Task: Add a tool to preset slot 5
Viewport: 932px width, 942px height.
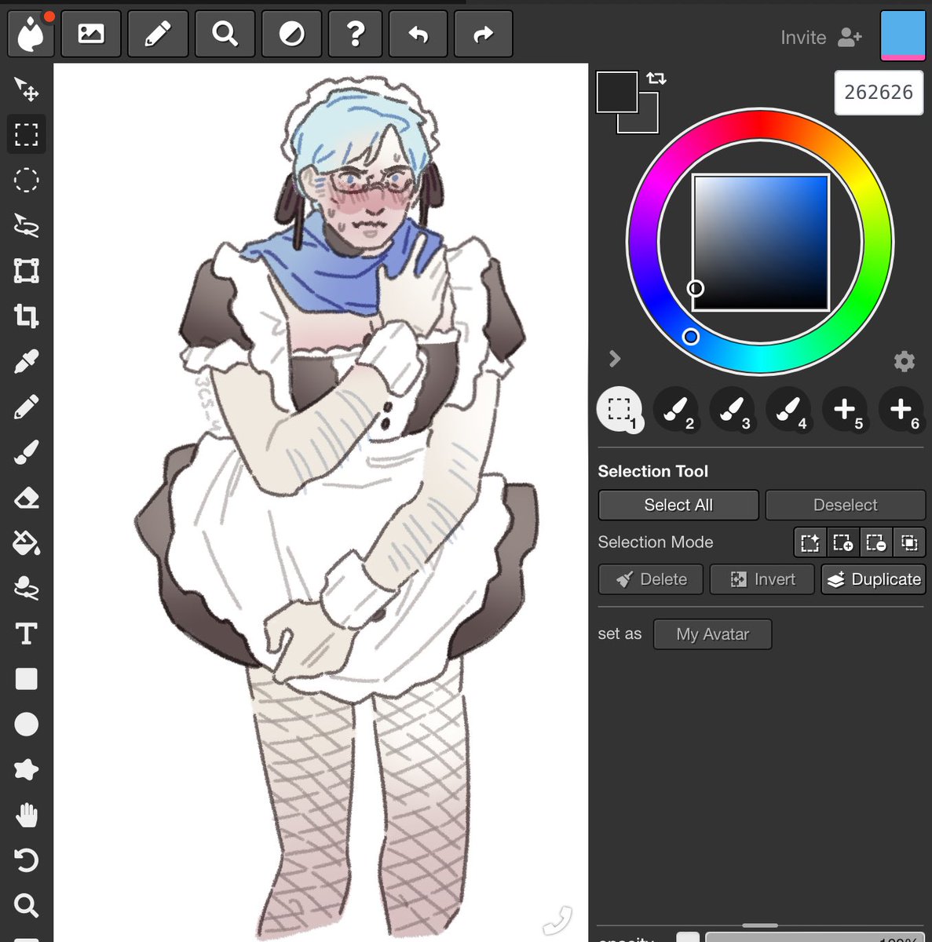Action: (845, 410)
